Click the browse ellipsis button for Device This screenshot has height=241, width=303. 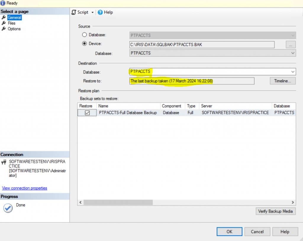[291, 45]
